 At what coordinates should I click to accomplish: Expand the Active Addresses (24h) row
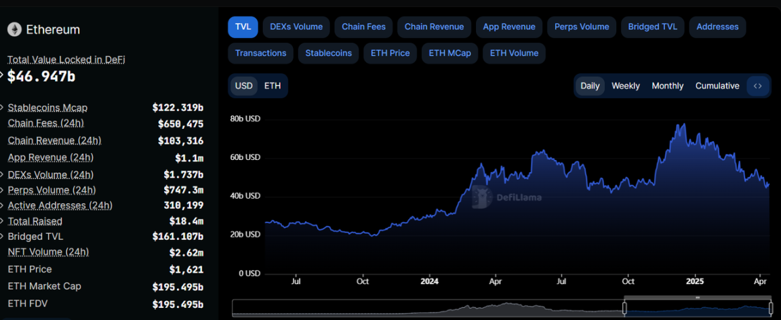pyautogui.click(x=3, y=205)
